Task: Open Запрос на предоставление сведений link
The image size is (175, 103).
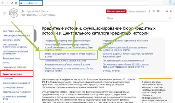Action: [x=67, y=55]
